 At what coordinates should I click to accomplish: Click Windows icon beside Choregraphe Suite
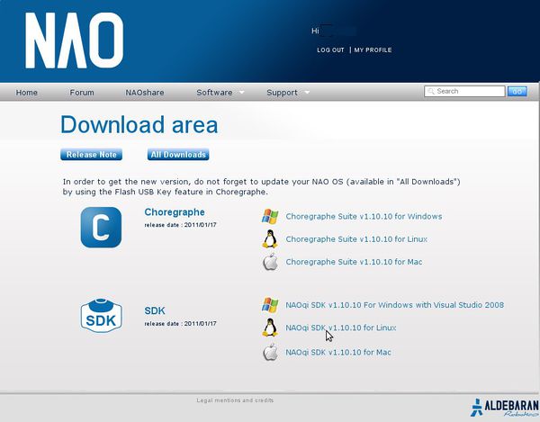(x=269, y=217)
